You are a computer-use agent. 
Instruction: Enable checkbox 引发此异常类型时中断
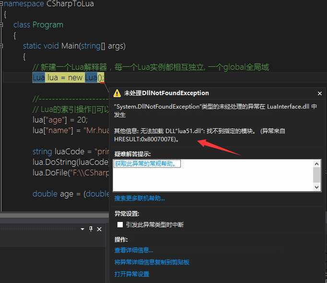[120, 225]
